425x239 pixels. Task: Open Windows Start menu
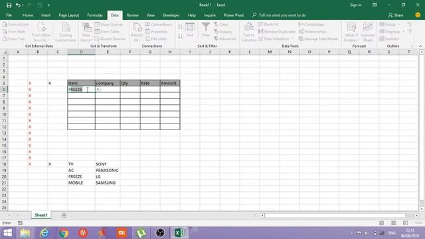point(7,233)
